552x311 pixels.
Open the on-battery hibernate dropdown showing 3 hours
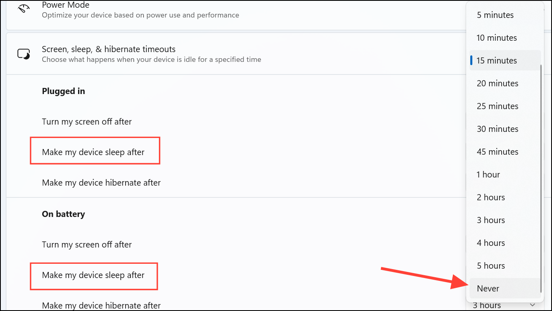point(504,306)
